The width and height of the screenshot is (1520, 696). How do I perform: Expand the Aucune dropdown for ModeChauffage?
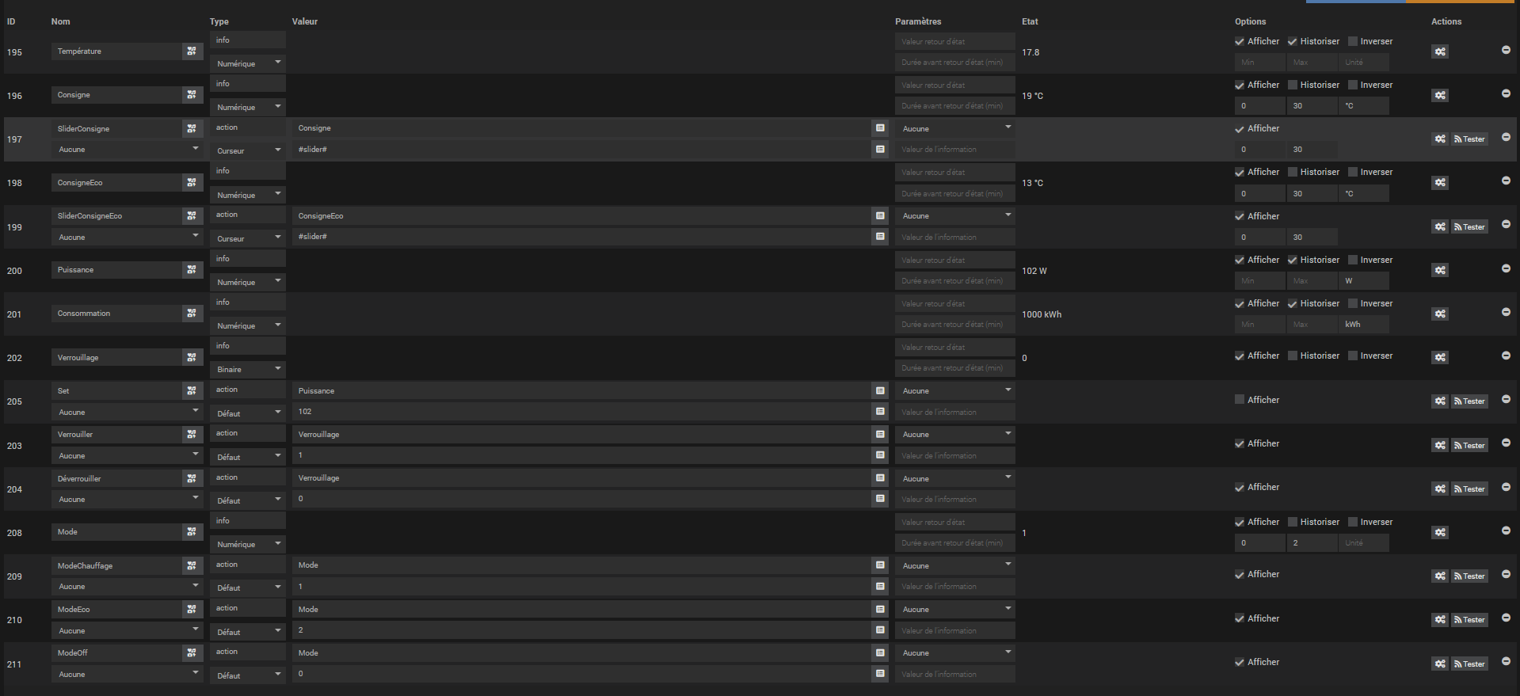point(127,586)
